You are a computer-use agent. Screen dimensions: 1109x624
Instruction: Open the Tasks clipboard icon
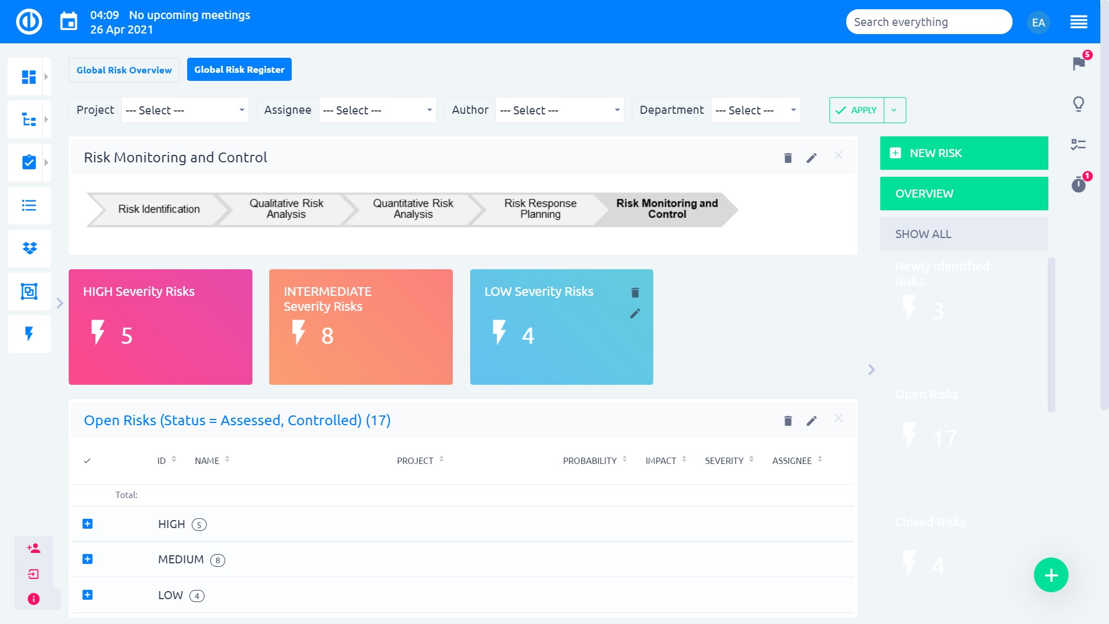[x=28, y=162]
